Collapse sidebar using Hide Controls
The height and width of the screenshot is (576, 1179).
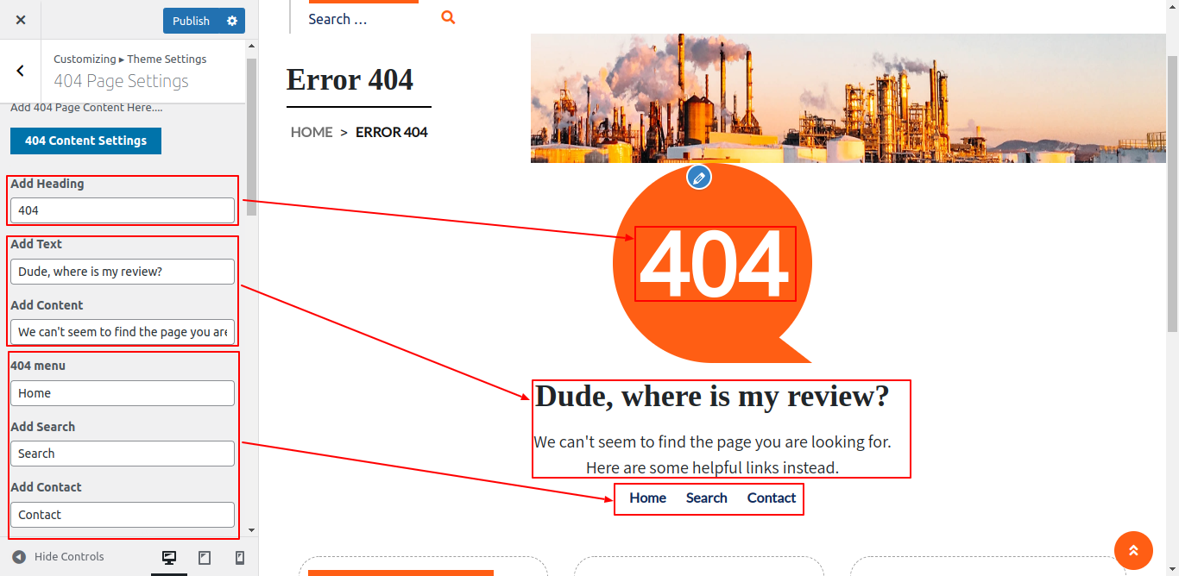[x=58, y=557]
